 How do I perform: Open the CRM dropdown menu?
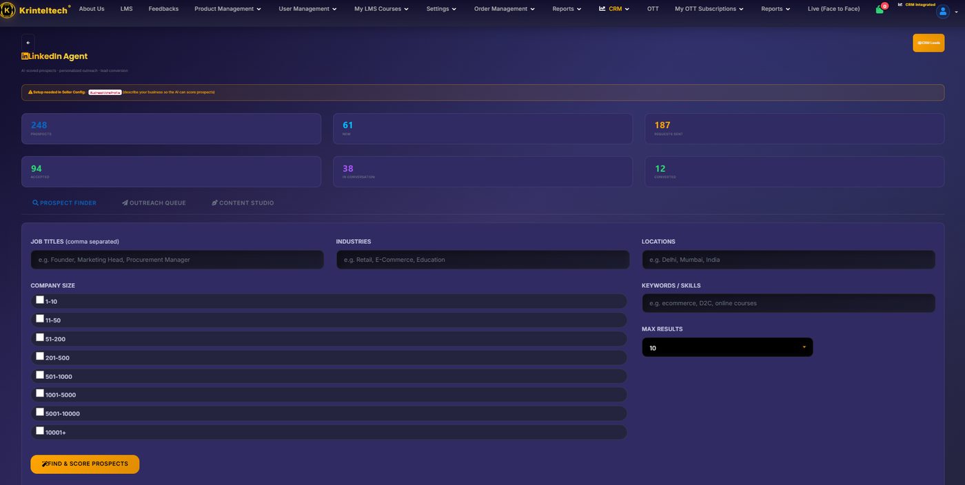coord(614,9)
